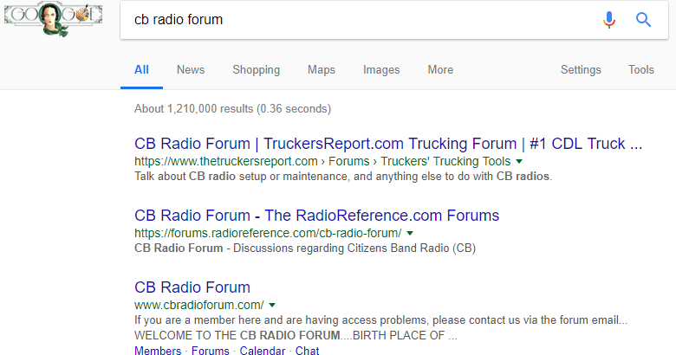Open the Members sitelink
The width and height of the screenshot is (676, 355).
[x=158, y=351]
